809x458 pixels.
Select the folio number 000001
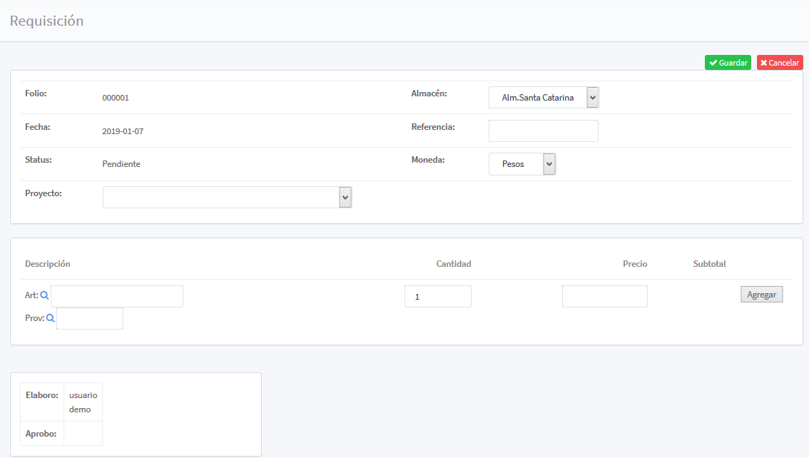point(116,98)
